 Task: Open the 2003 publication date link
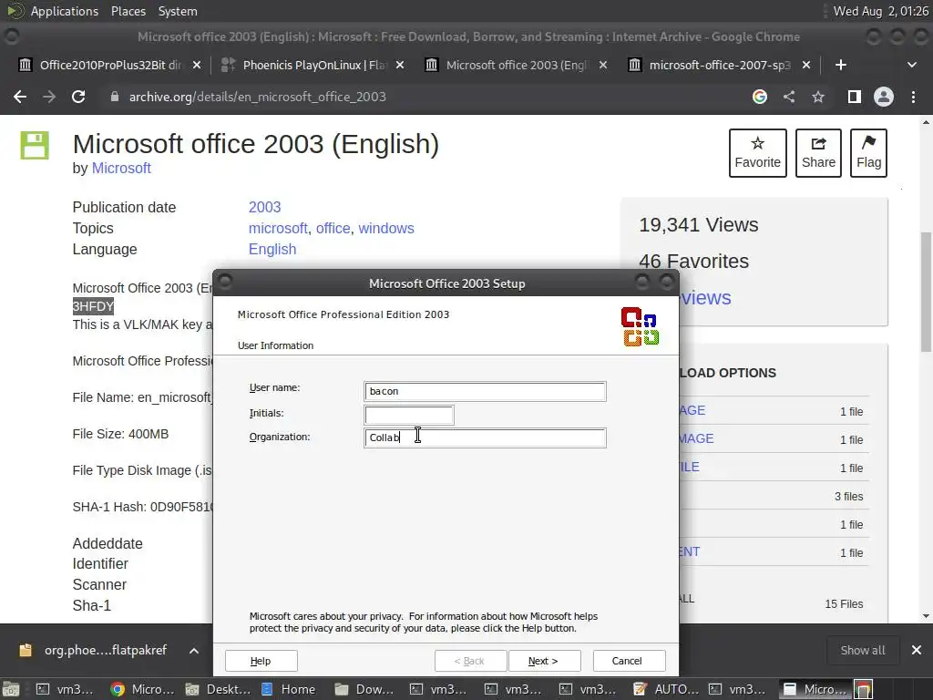[265, 207]
